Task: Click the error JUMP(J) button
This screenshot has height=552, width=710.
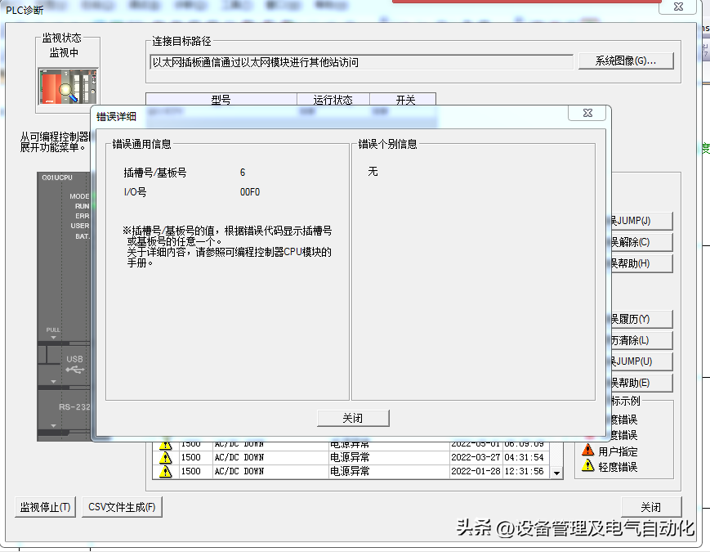Action: click(641, 221)
